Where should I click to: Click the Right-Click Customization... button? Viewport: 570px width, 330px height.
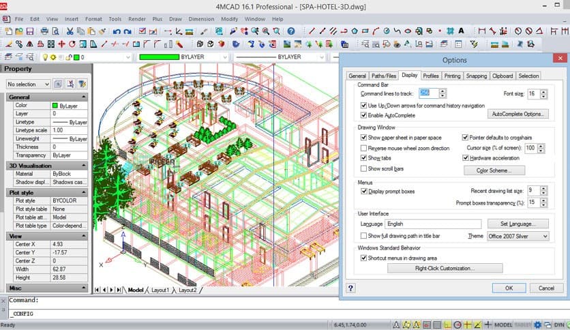(x=445, y=269)
